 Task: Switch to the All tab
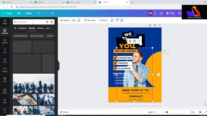tap(15, 28)
